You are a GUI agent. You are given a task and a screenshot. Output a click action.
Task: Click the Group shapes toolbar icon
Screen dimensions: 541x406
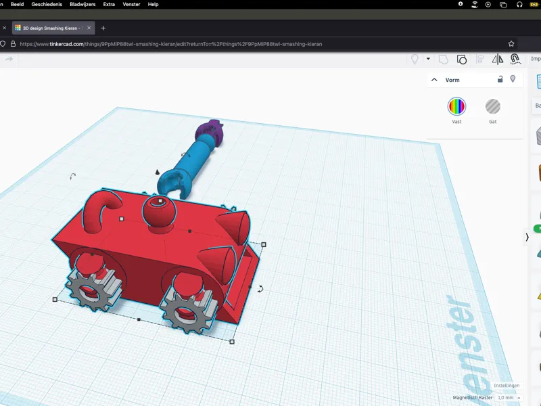444,60
